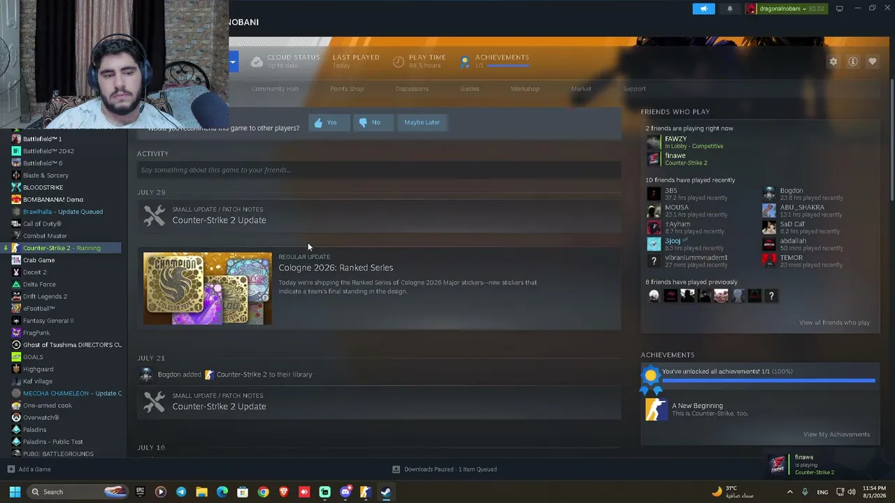Click the Highguard game icon
This screenshot has width=895, height=503.
click(x=16, y=369)
